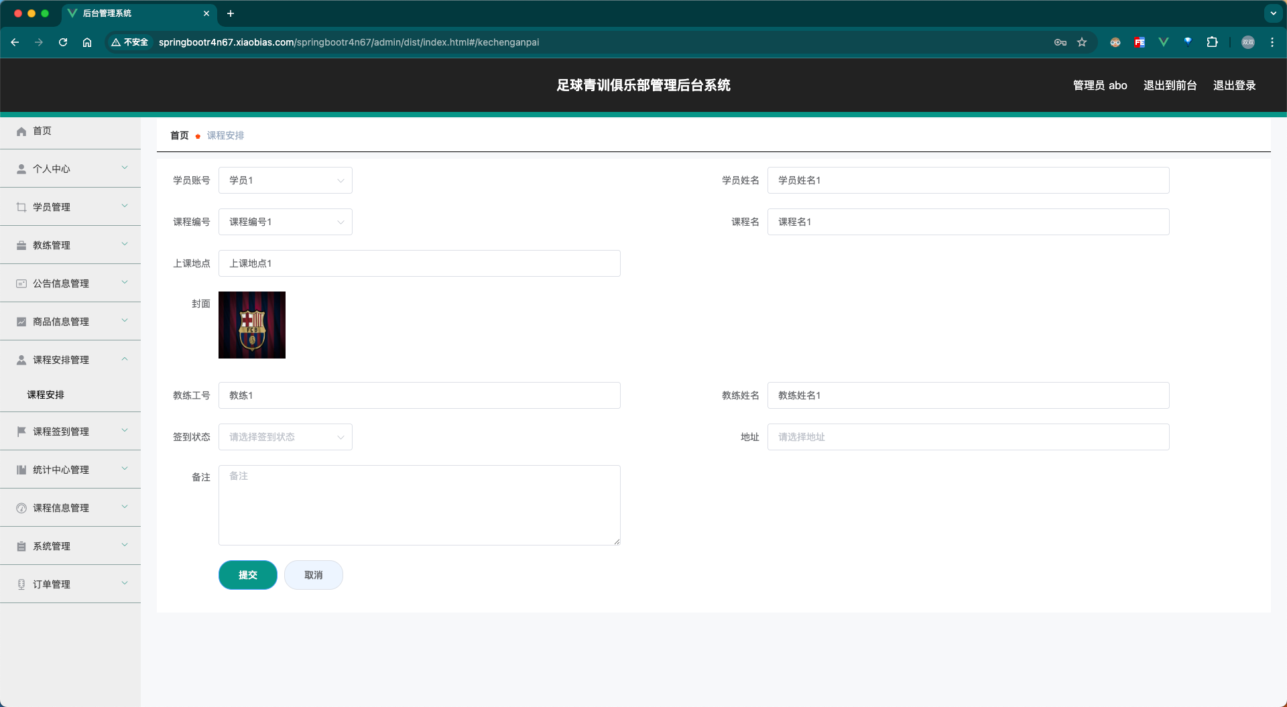
Task: Click the circular icon beside 课程信息管理
Action: (x=21, y=508)
